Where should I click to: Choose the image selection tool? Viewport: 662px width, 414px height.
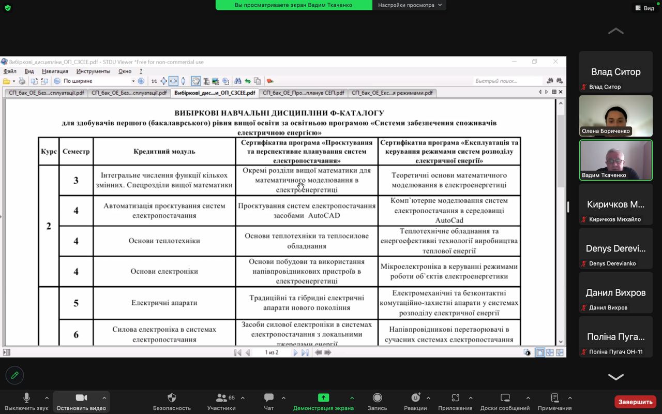tap(216, 81)
